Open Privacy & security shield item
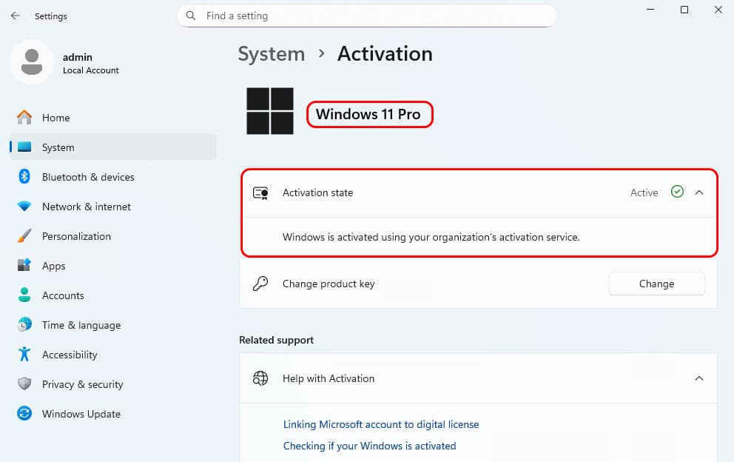Image resolution: width=734 pixels, height=462 pixels. (x=112, y=384)
